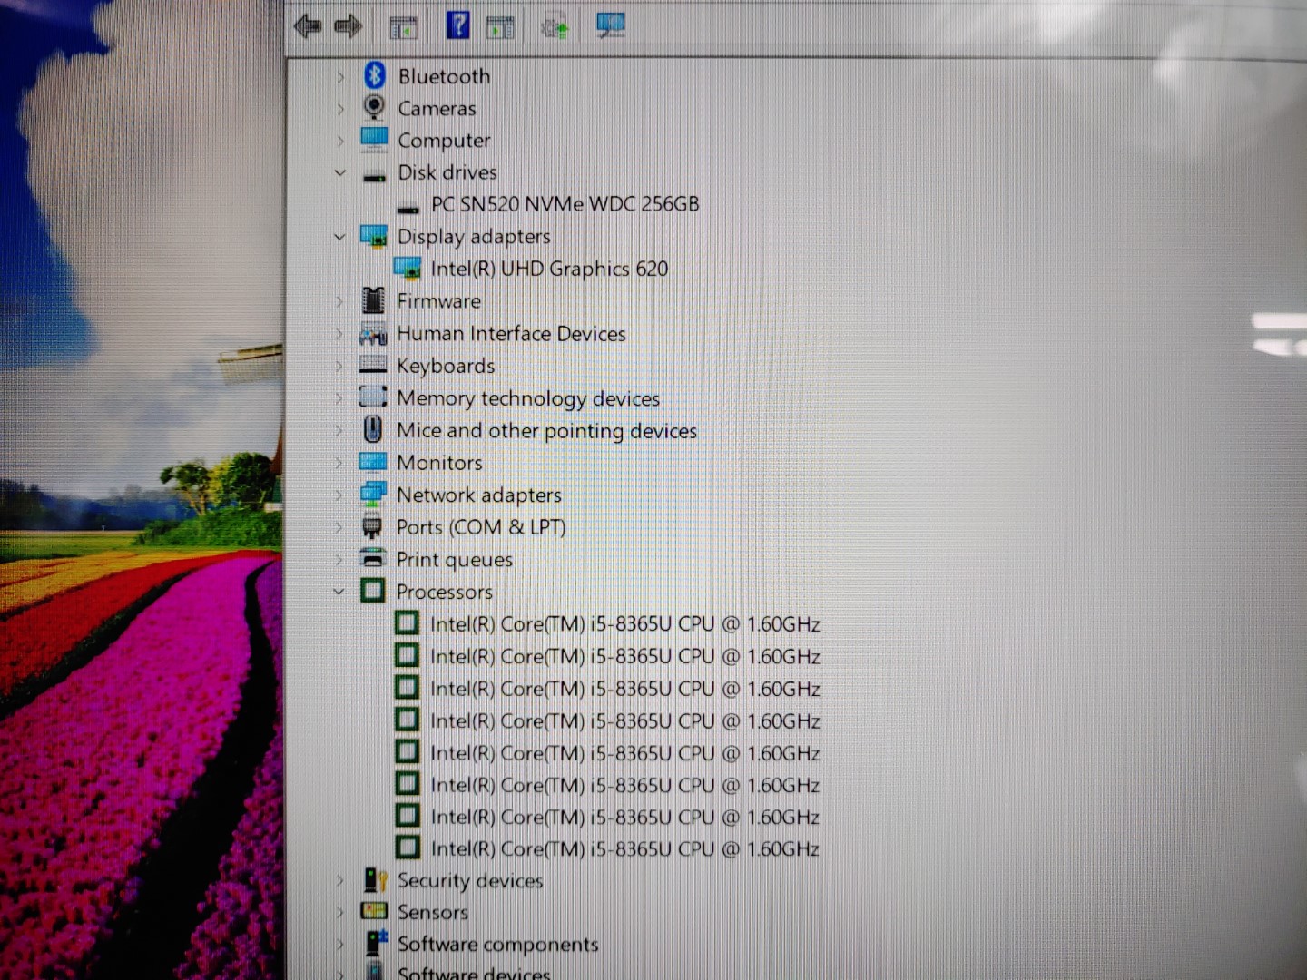
Task: Select PC SN520 NVMe WDC 256GB drive
Action: (x=565, y=204)
